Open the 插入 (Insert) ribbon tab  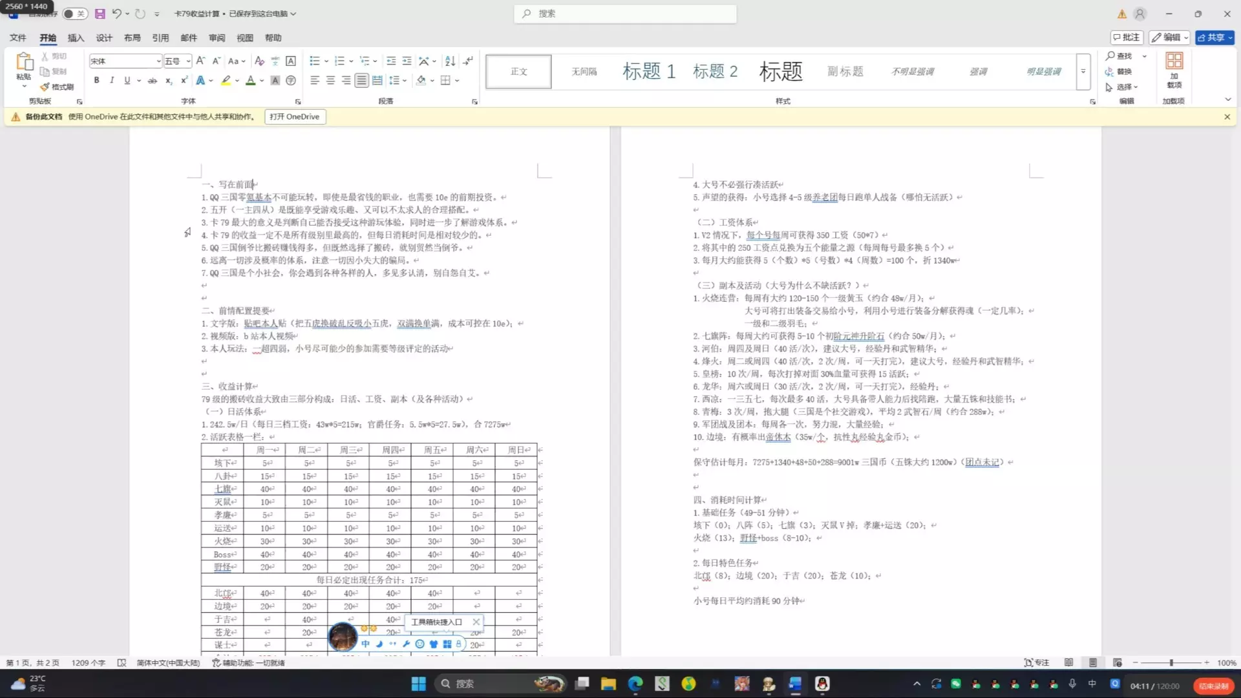coord(76,37)
